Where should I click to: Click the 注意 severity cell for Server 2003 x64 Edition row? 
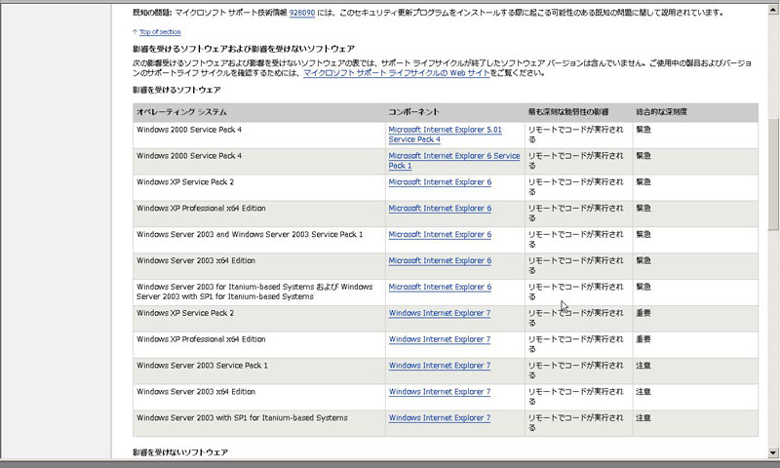click(695, 398)
